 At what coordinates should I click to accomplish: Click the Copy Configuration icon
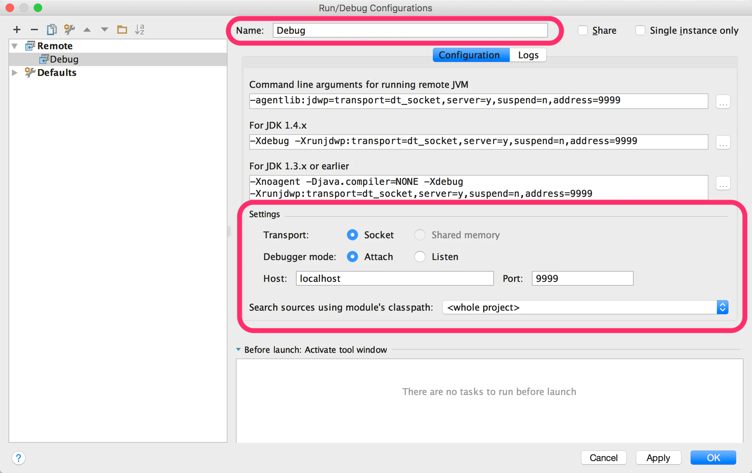pos(52,30)
